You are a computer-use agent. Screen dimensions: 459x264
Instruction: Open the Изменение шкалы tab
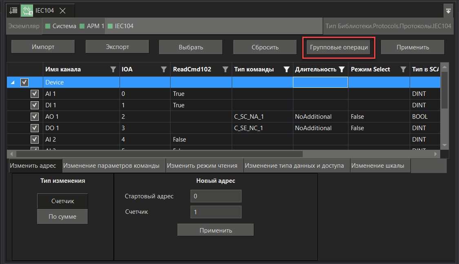click(378, 166)
